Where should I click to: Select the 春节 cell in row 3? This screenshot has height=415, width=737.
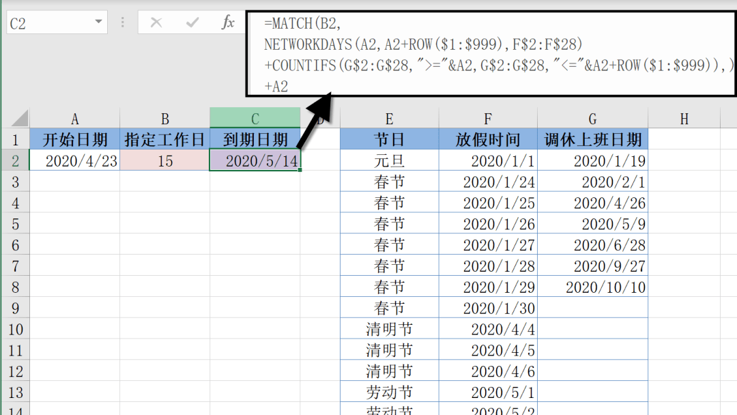click(x=388, y=181)
